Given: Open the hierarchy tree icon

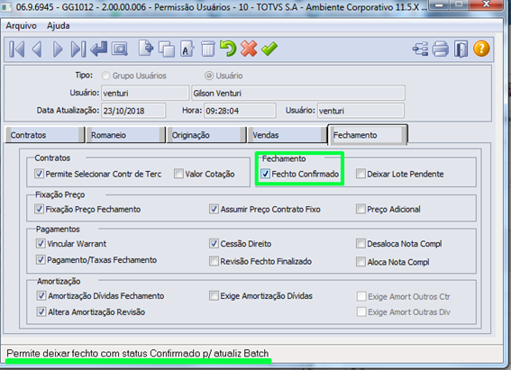Looking at the screenshot, I should pyautogui.click(x=420, y=50).
